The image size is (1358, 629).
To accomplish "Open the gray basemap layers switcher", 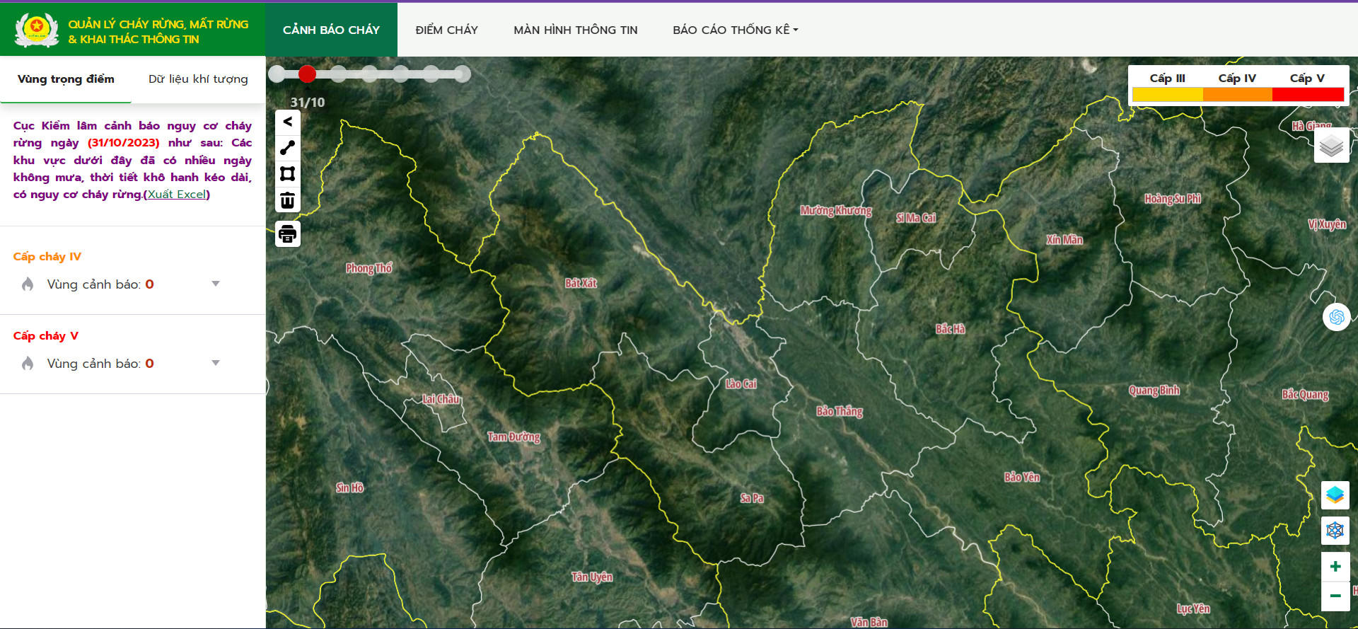I will (1330, 146).
